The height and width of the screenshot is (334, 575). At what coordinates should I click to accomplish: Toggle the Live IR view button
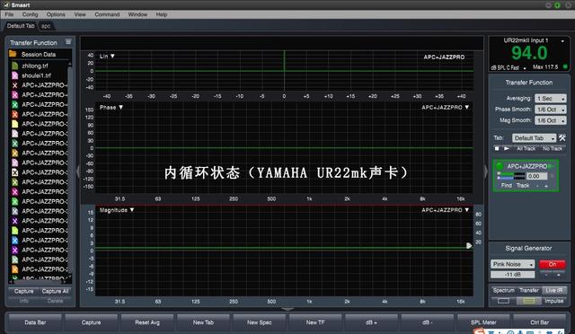[553, 290]
